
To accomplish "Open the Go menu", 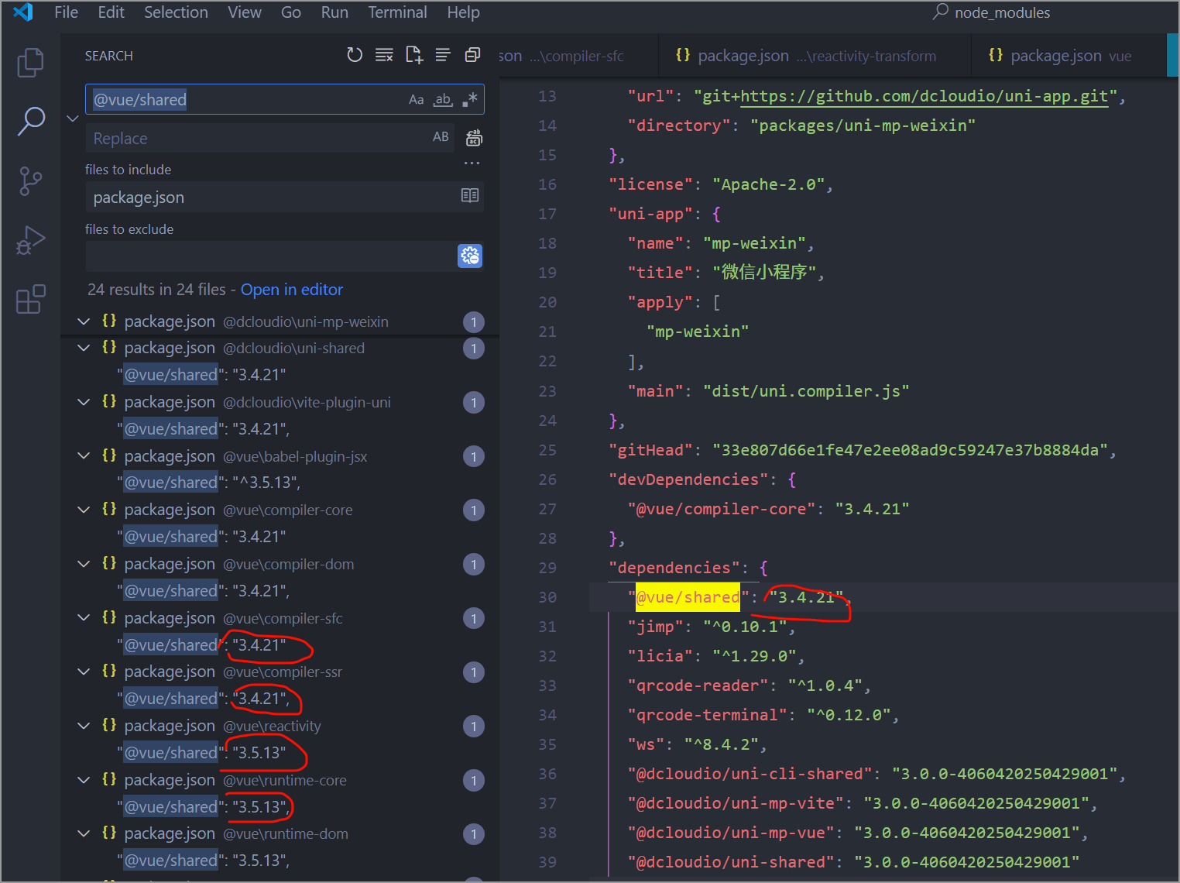I will click(291, 12).
